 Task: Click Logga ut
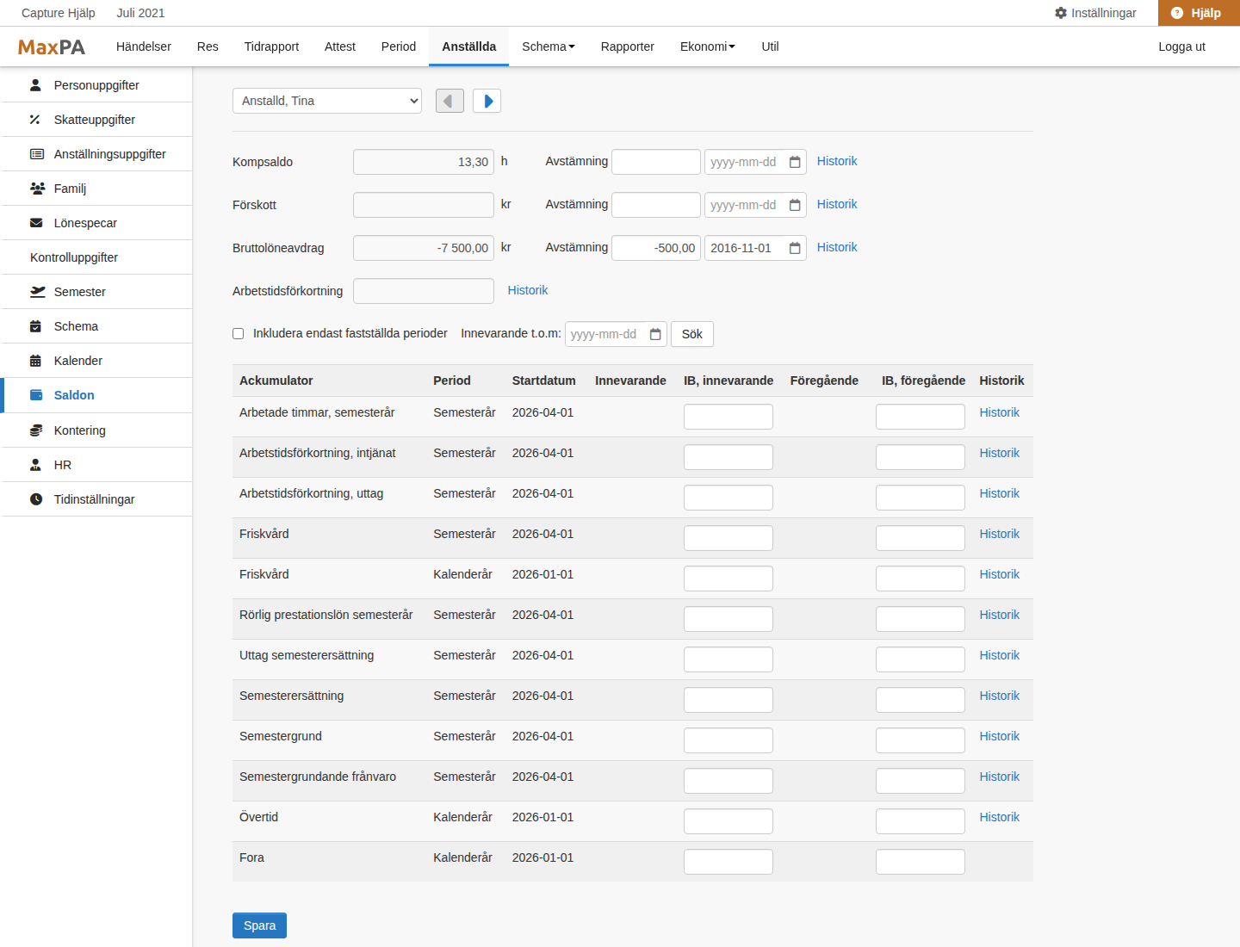pos(1181,46)
